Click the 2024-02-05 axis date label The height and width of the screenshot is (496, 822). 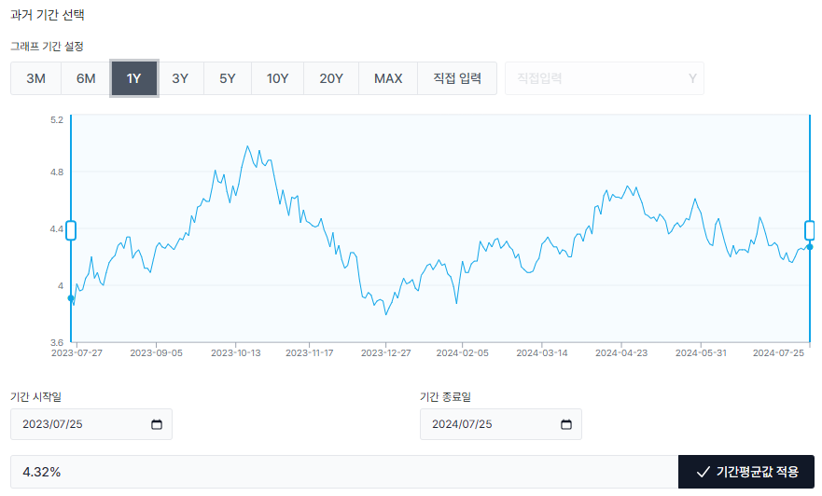click(x=463, y=353)
